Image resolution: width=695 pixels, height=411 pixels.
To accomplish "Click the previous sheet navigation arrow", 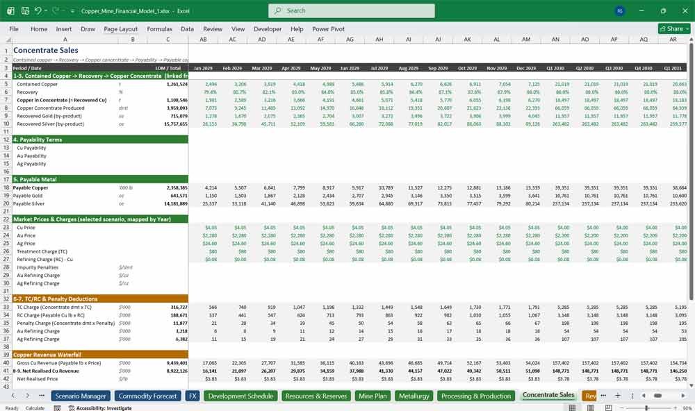I will (x=13, y=396).
